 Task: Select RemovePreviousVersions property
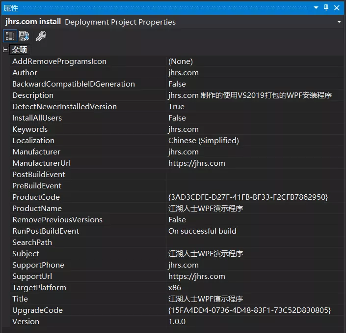tap(57, 219)
